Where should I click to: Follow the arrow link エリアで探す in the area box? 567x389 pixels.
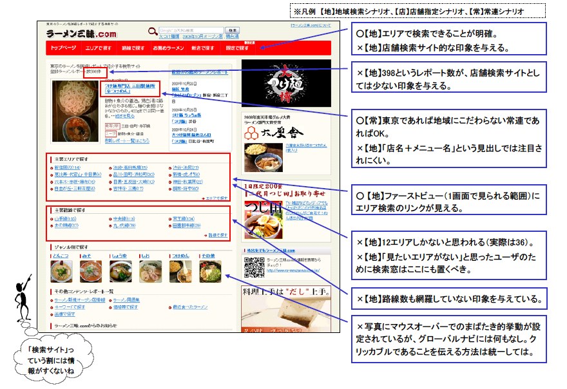click(216, 198)
